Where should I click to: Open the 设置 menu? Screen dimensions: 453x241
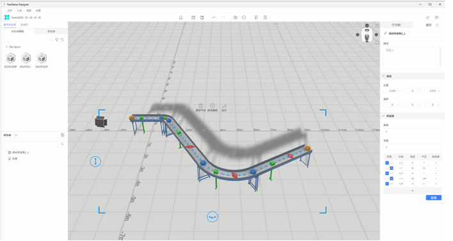[x=38, y=11]
